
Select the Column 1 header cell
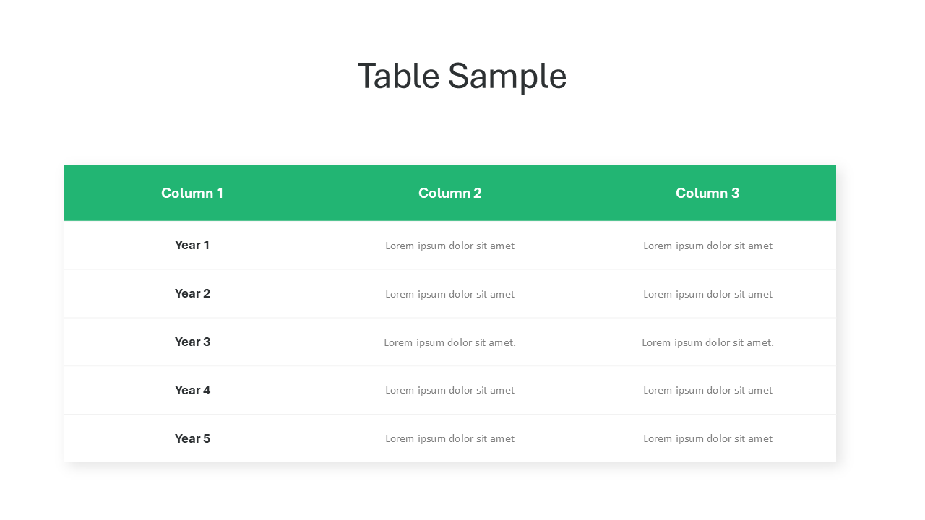[192, 193]
